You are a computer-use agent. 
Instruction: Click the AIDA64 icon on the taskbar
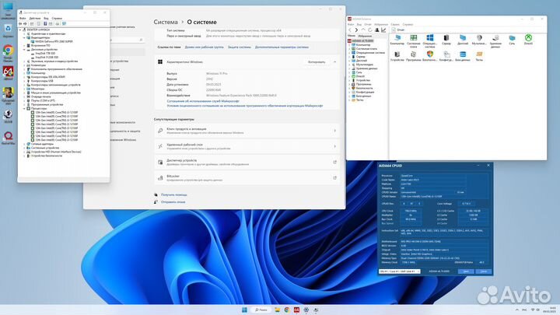(296, 310)
